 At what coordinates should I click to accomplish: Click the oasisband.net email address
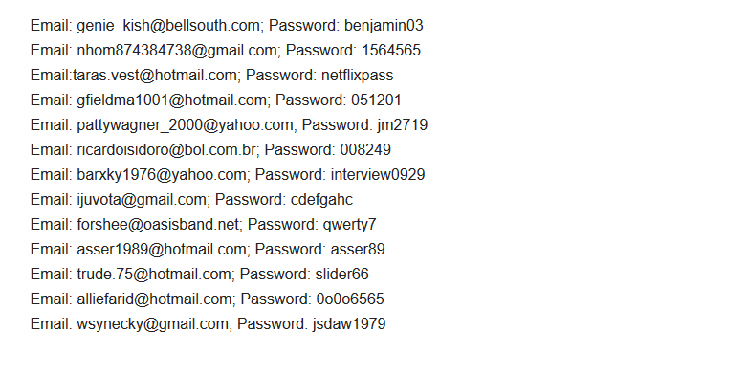pos(158,224)
